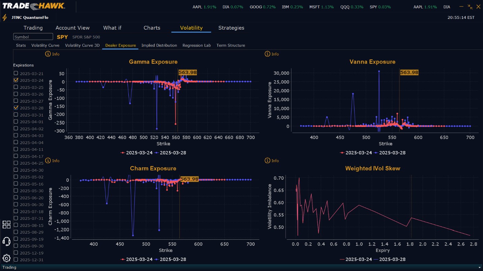The image size is (483, 271).
Task: Uncheck the 2025-03-28 expiration checkbox
Action: tap(16, 108)
